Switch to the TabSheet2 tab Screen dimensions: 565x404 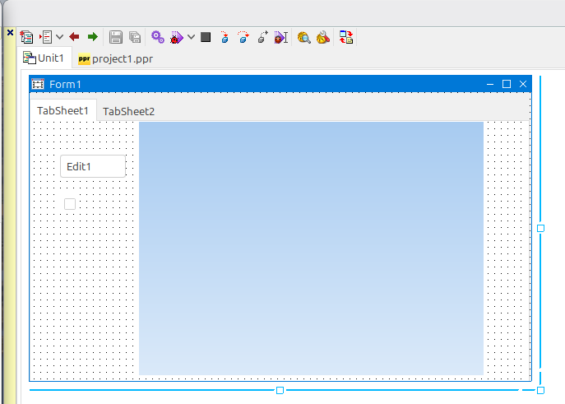[x=128, y=111]
